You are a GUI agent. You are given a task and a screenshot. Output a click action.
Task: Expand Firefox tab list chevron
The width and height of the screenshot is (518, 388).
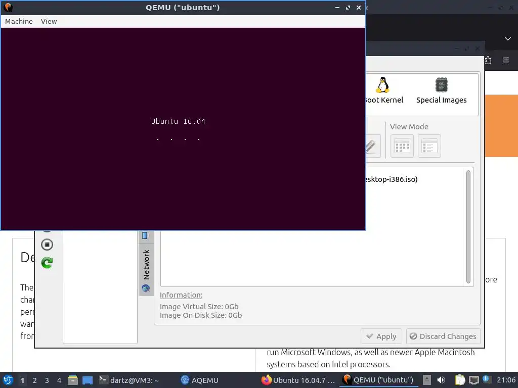pyautogui.click(x=508, y=39)
